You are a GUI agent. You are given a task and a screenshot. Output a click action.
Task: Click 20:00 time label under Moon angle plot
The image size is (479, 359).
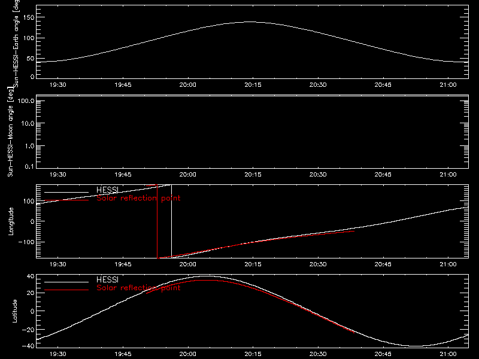[x=188, y=174]
